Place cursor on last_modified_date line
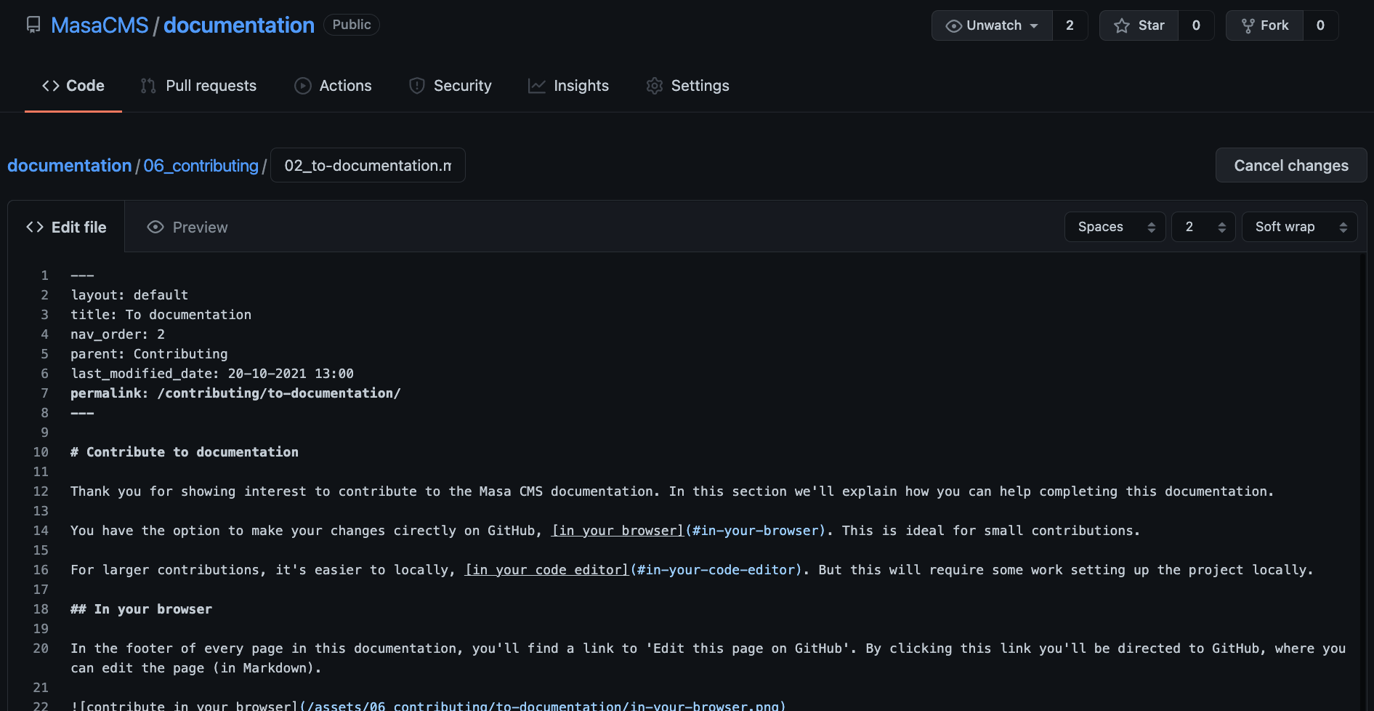 tap(212, 374)
